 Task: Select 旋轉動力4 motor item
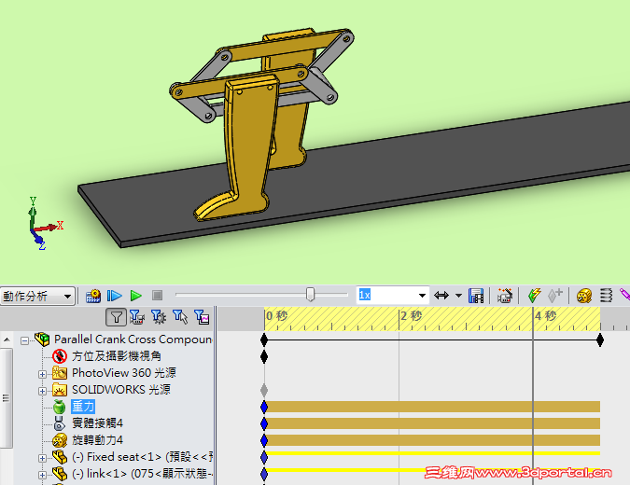click(x=97, y=440)
